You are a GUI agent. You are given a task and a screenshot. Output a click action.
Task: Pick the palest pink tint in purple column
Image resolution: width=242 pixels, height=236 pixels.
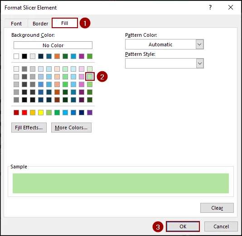tap(82, 69)
